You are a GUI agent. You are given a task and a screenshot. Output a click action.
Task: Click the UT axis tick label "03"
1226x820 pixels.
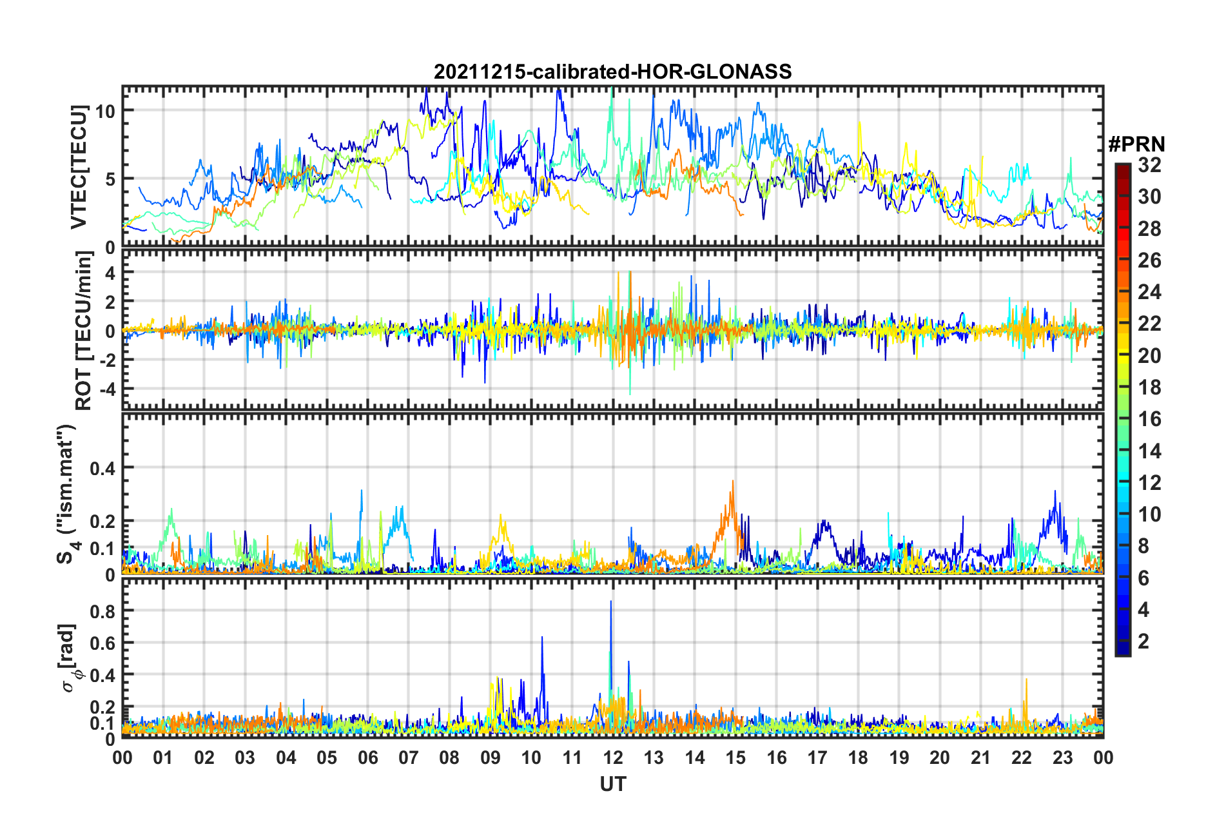pos(245,757)
